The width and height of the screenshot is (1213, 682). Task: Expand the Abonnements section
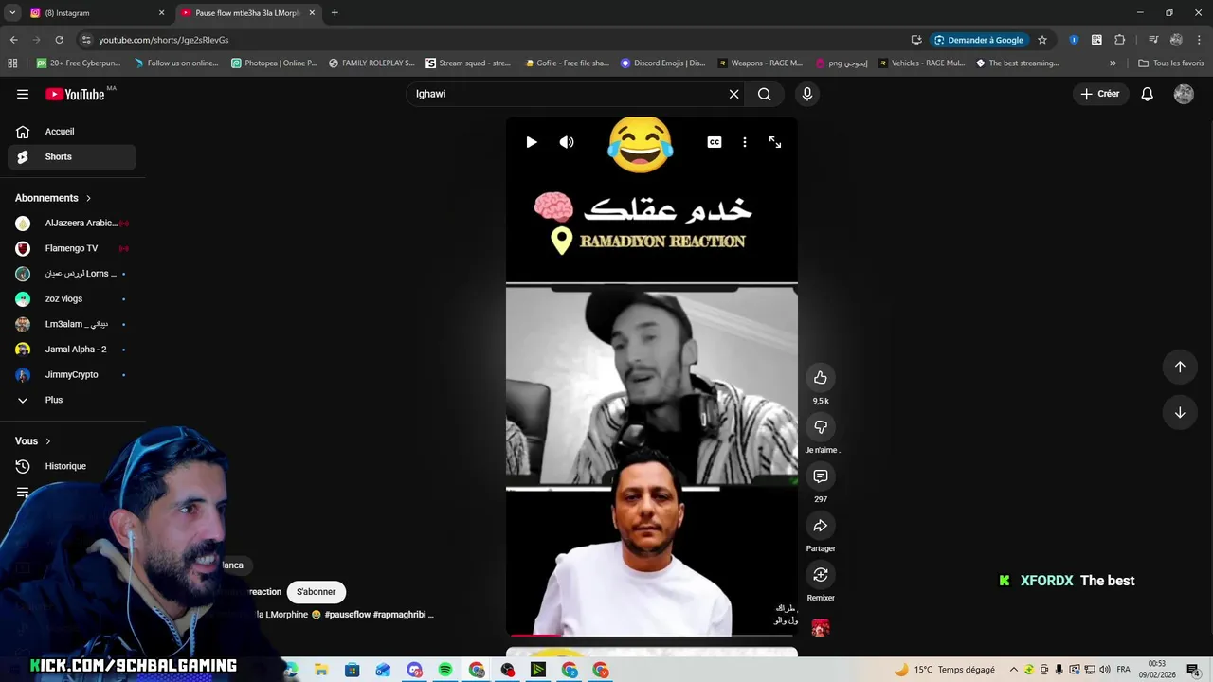(x=53, y=198)
